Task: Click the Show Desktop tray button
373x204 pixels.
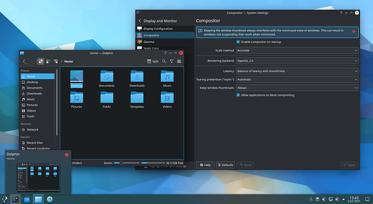Action: (367, 199)
